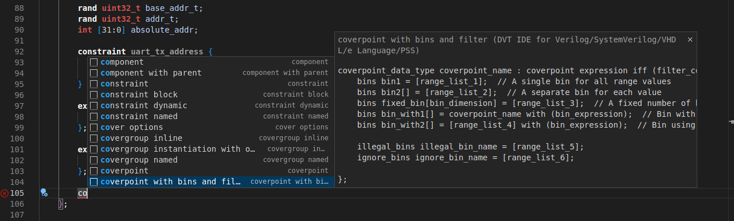Click the closing brace on line 106
This screenshot has width=734, height=221.
coord(61,204)
